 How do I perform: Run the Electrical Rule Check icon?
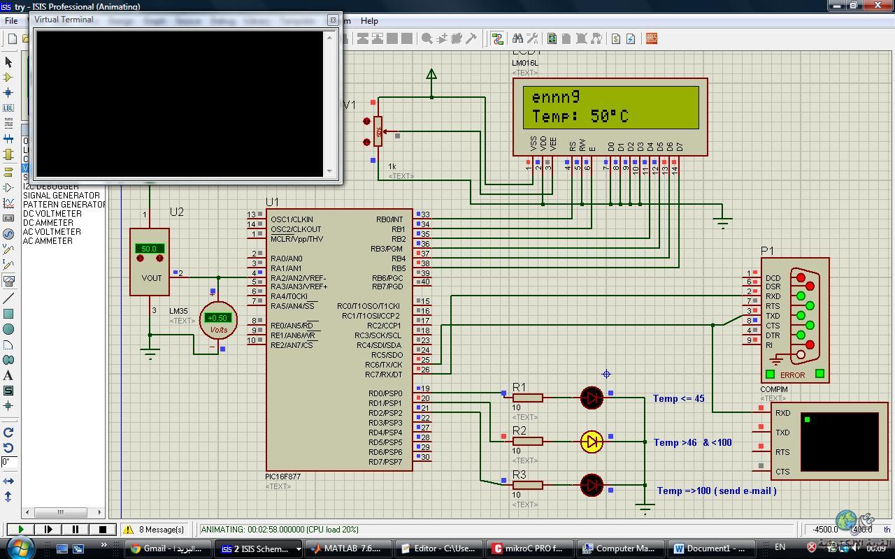[x=630, y=38]
